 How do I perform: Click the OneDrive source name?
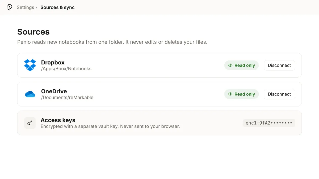(x=54, y=91)
